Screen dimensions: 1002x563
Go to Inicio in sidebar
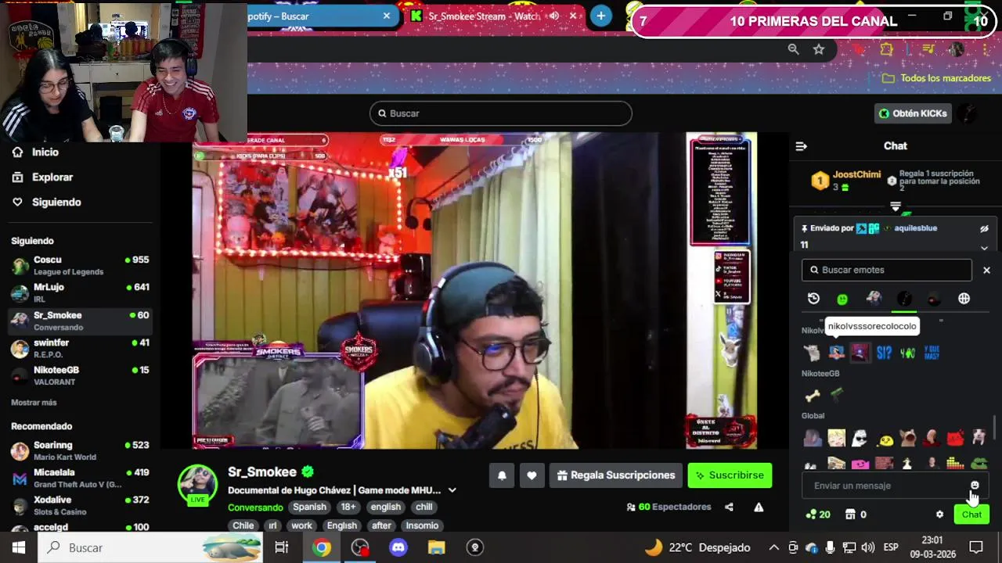pyautogui.click(x=45, y=152)
